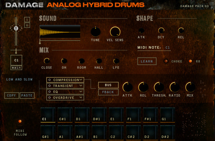The width and height of the screenshot is (215, 141).
Task: Enable the TRANSIENT effect circle
Action: coord(49,86)
